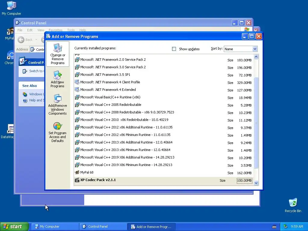Click Add or Remove Programs title bar icon
Image resolution: width=308 pixels, height=231 pixels.
coord(48,36)
